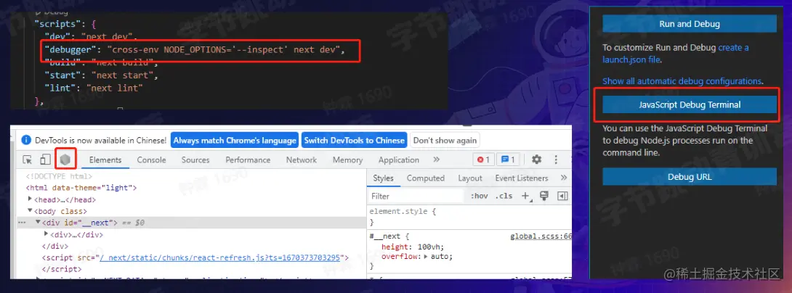
Task: Expand the head element node
Action: coord(31,199)
